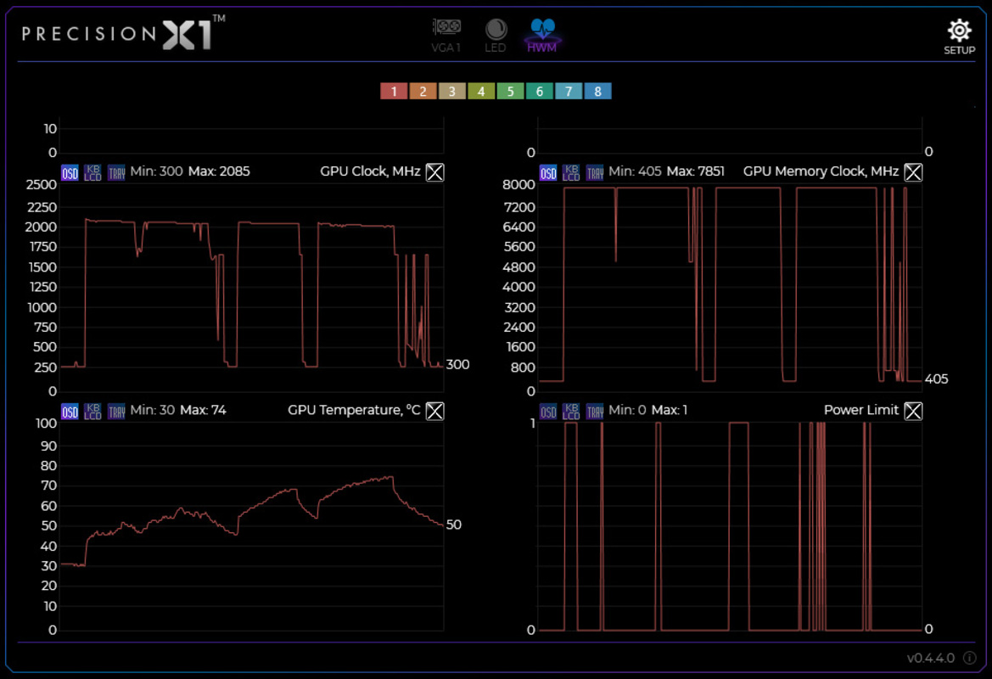
Task: Switch to the LED control tab
Action: [x=496, y=35]
